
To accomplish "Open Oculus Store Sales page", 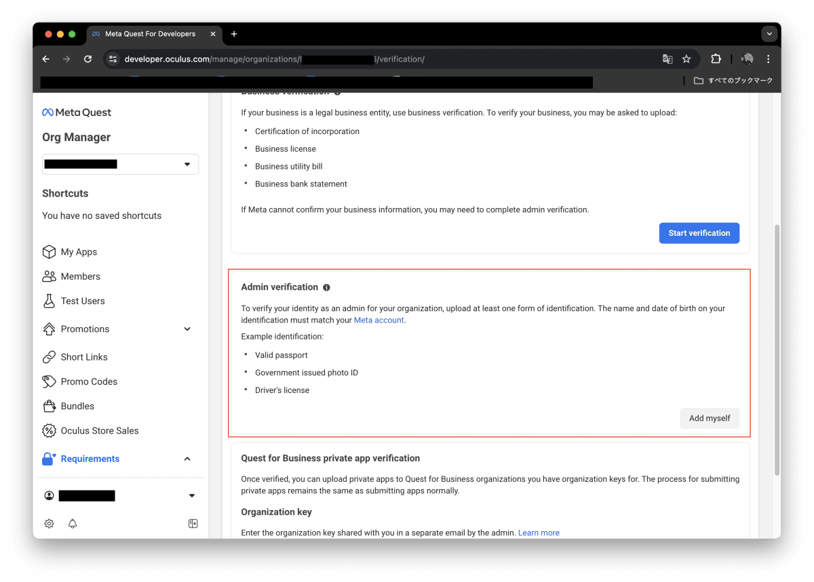I will [100, 431].
